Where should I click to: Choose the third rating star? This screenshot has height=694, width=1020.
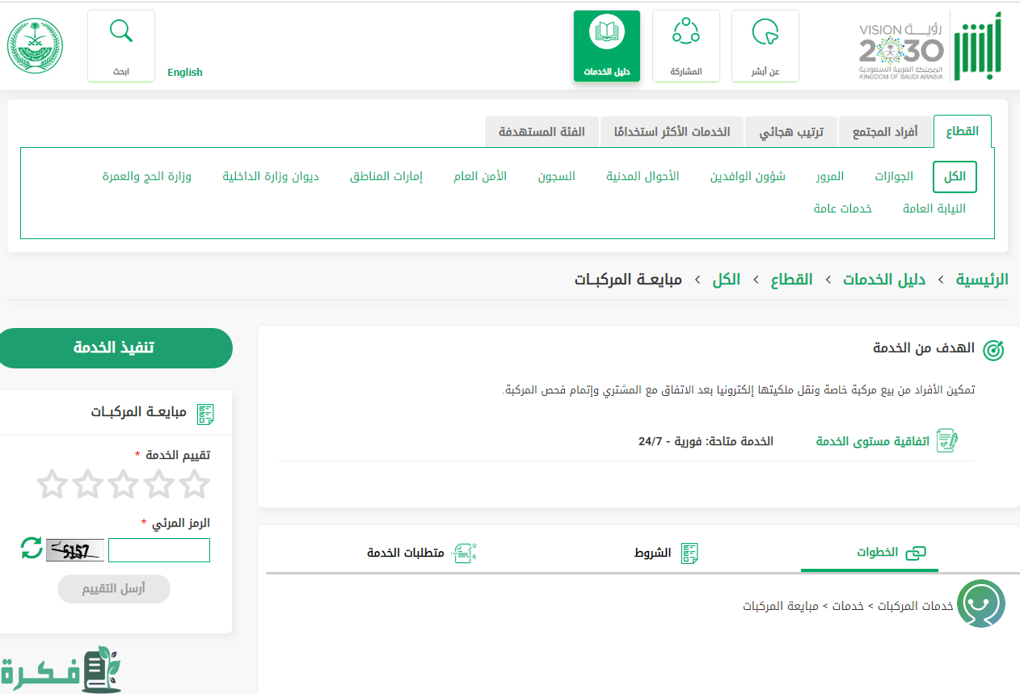[x=123, y=484]
